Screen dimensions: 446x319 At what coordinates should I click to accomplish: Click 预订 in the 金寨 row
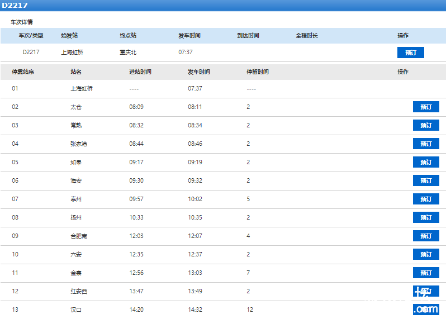coord(426,273)
